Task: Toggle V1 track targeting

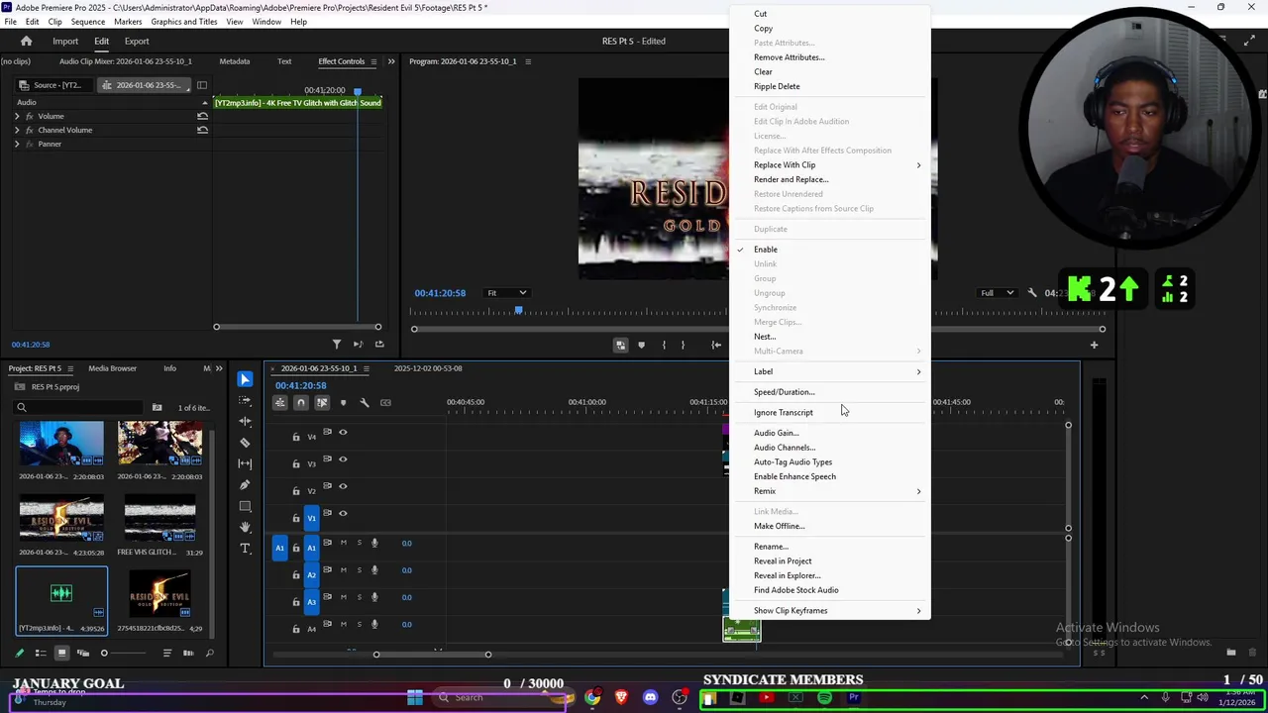Action: [x=311, y=518]
